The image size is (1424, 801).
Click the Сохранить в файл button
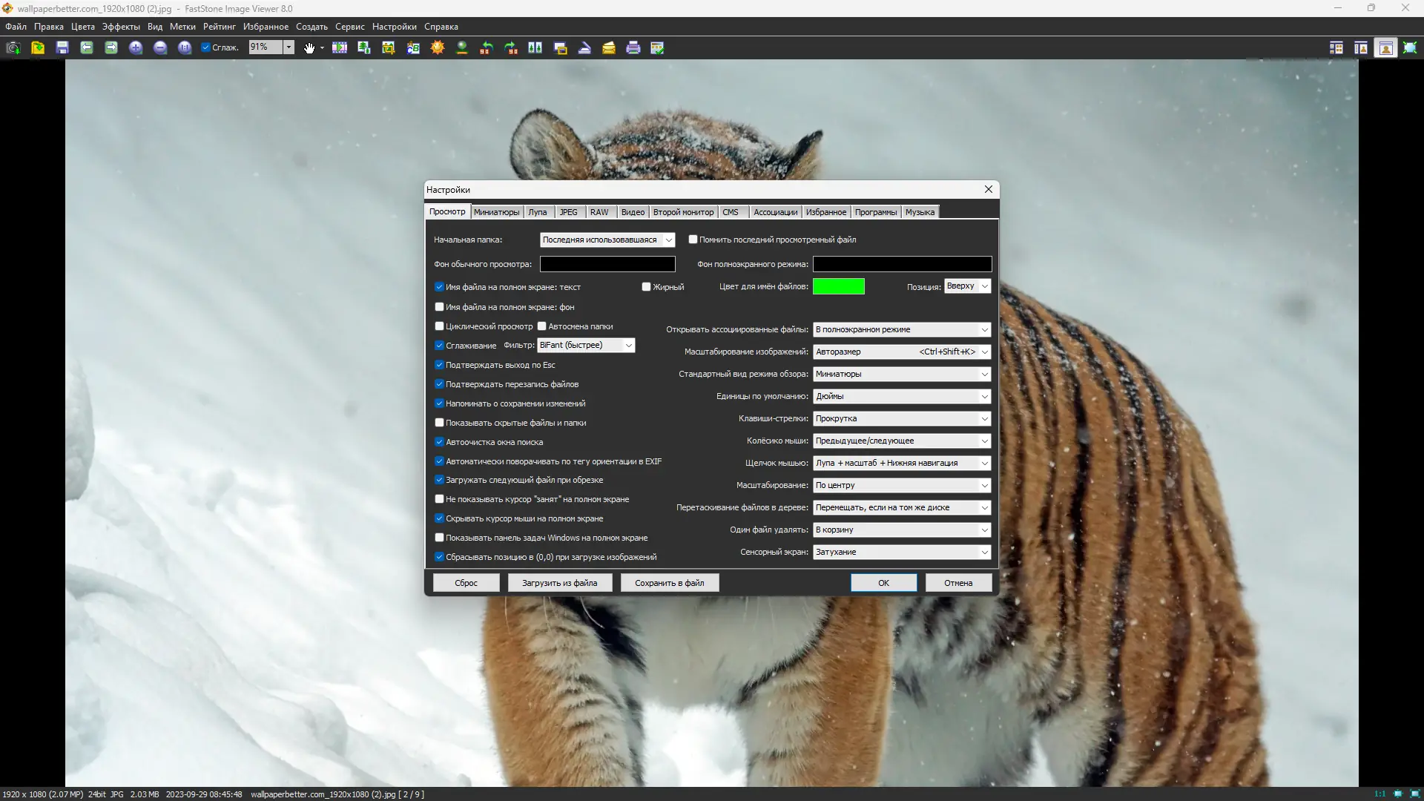[669, 583]
